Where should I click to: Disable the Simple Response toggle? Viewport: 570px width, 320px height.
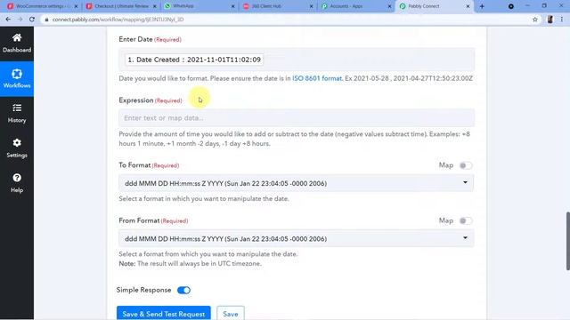(x=183, y=291)
